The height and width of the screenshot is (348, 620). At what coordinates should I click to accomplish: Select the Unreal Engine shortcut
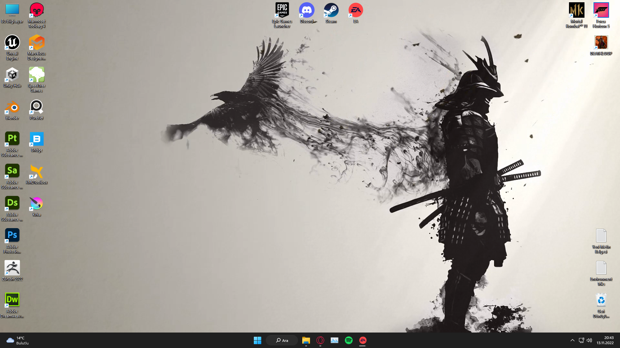point(12,47)
